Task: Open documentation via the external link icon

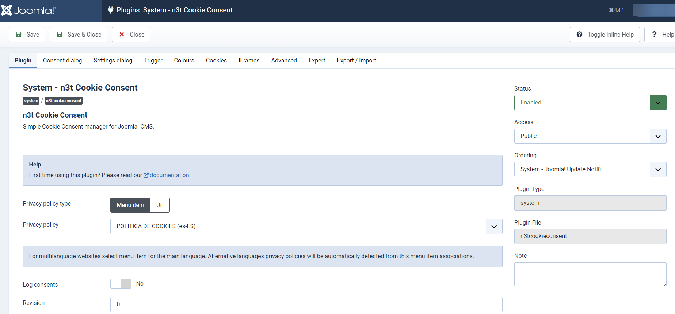Action: [146, 175]
